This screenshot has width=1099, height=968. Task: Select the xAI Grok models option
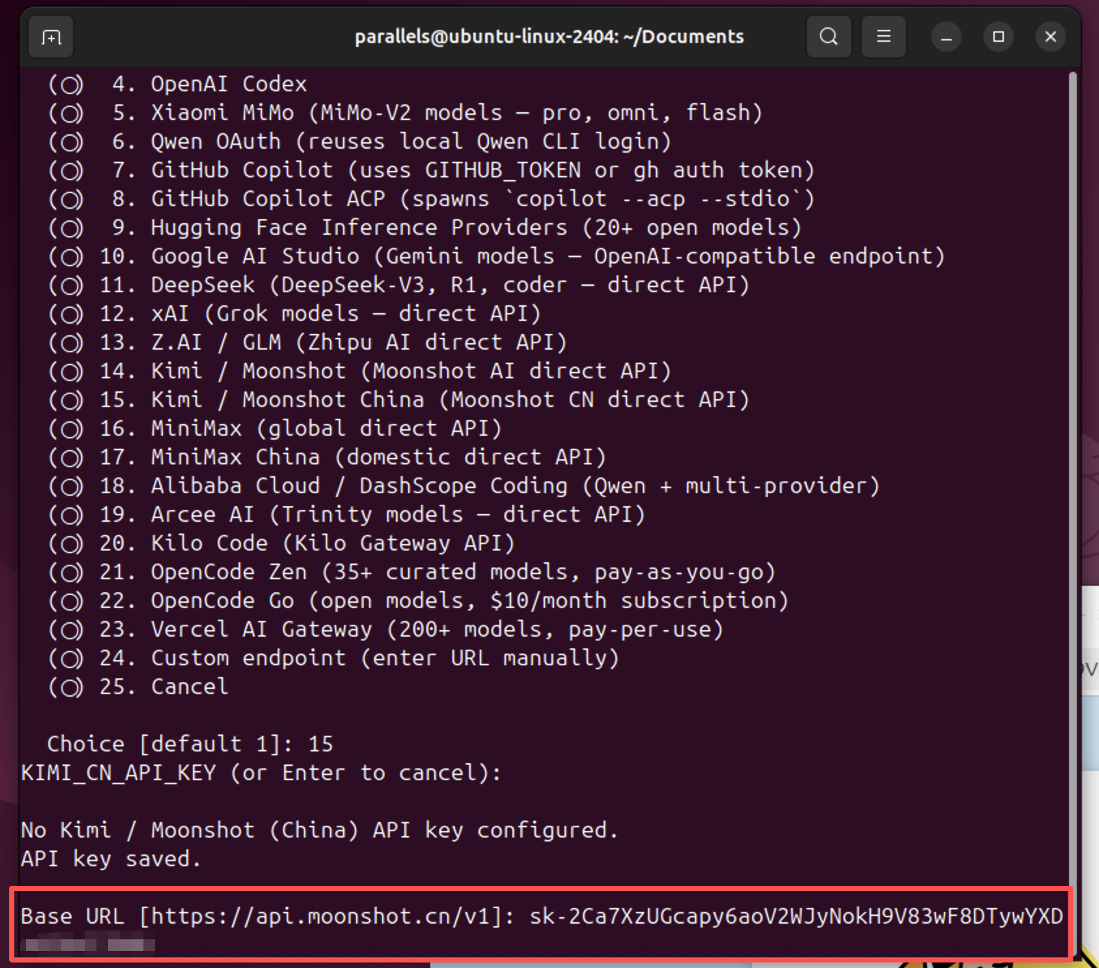pos(66,314)
